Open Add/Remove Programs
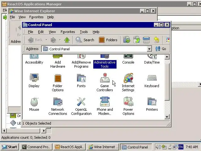201x151 pixels. tap(81, 62)
